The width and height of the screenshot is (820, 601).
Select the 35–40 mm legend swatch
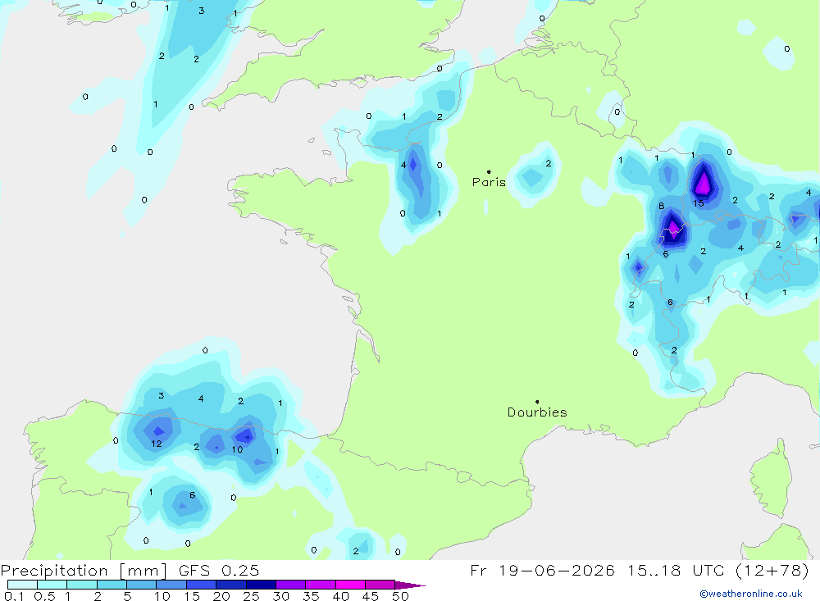coord(321,585)
